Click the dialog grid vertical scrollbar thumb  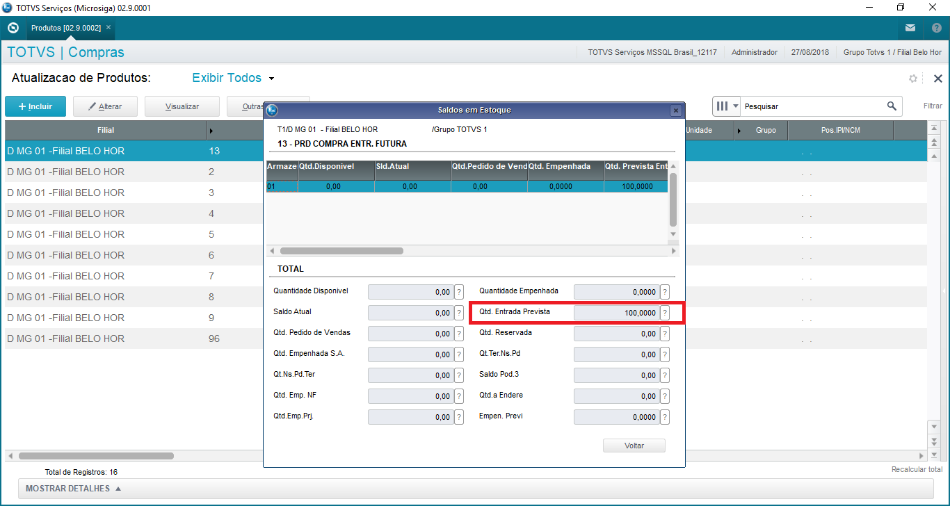coord(673,200)
